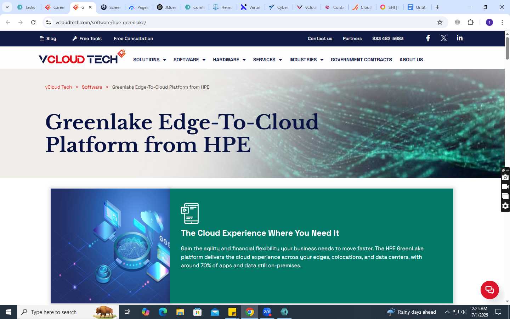Go back to the previous page
510x319 pixels.
[x=8, y=22]
